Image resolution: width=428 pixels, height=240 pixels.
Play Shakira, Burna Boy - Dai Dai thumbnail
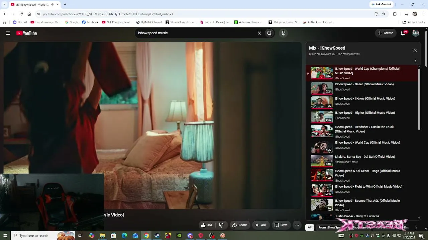[322, 161]
